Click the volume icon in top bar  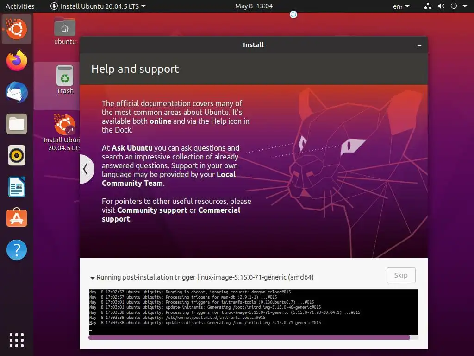tap(441, 6)
